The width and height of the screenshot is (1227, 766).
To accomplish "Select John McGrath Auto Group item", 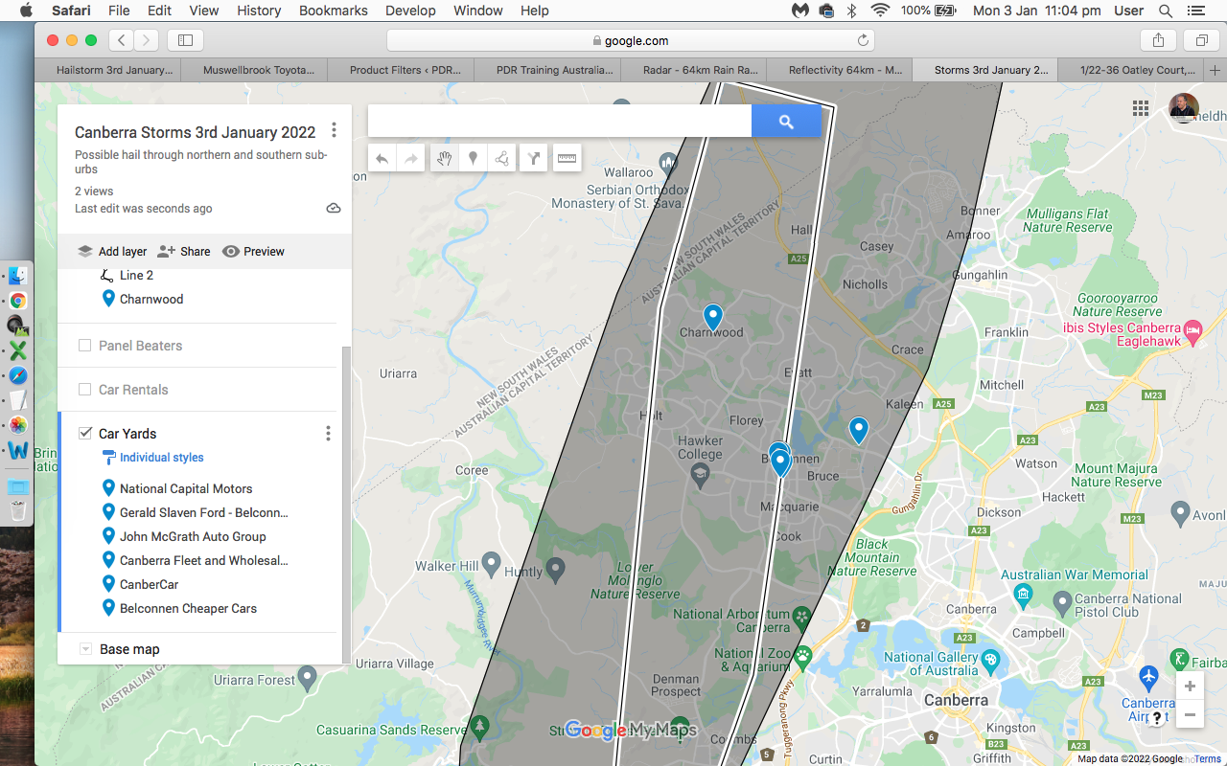I will (193, 536).
